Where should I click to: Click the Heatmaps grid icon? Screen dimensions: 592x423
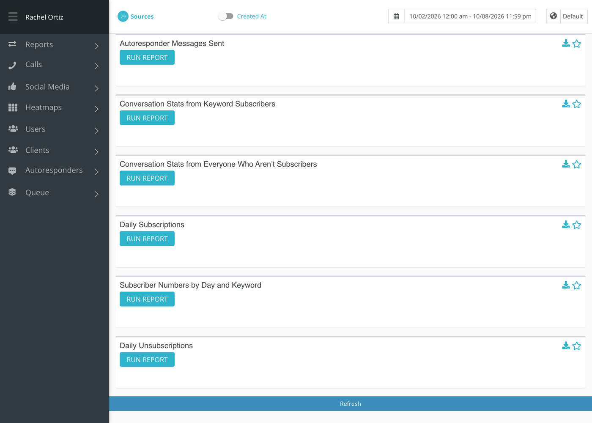[x=13, y=107]
